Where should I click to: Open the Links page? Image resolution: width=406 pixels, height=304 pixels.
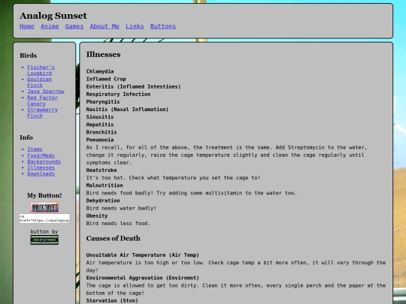click(135, 26)
